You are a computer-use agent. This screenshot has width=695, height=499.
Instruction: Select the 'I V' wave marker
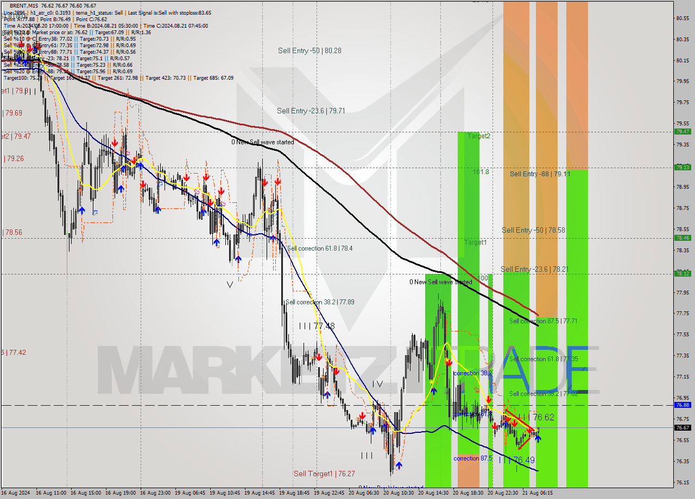378,384
